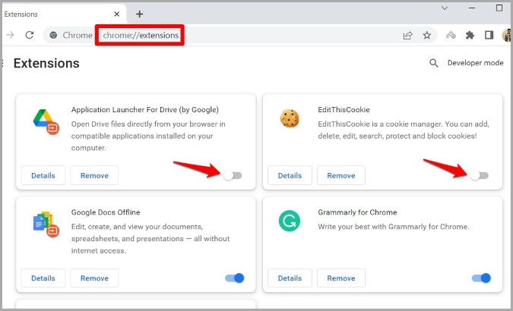Open the tab search chevron
513x311 pixels.
tap(444, 8)
